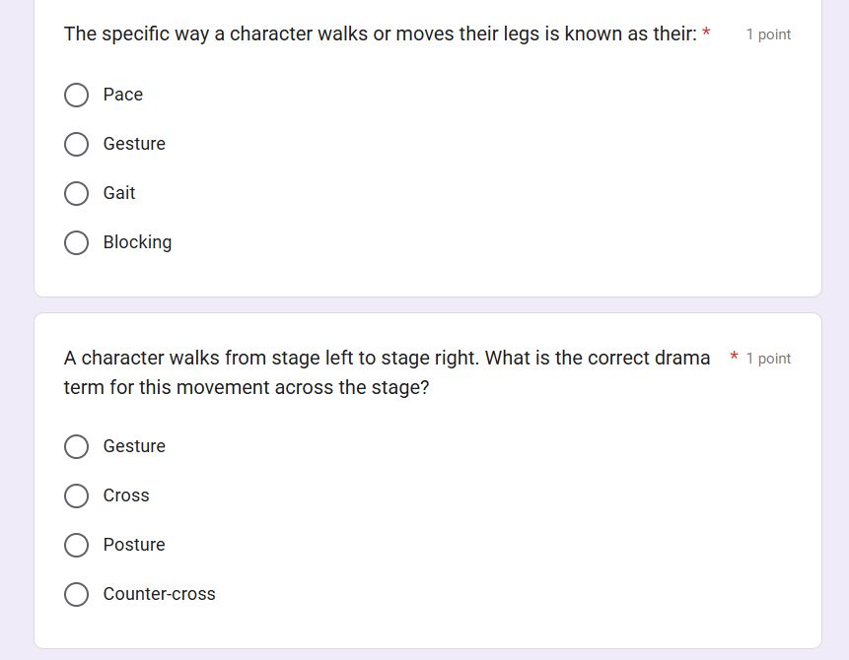Pick the Counter-cross radio button
Screen dimensions: 849x660
[x=77, y=595]
